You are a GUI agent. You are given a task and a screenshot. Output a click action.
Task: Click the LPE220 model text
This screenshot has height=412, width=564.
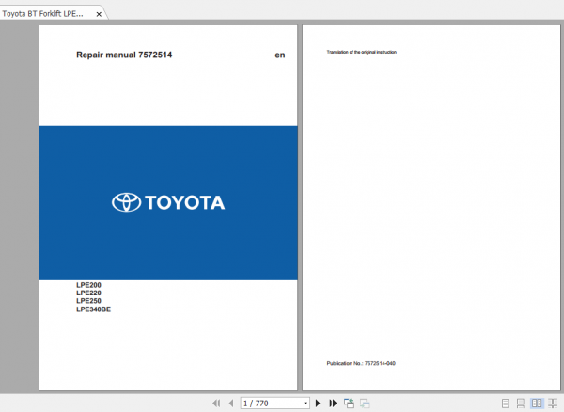(88, 293)
